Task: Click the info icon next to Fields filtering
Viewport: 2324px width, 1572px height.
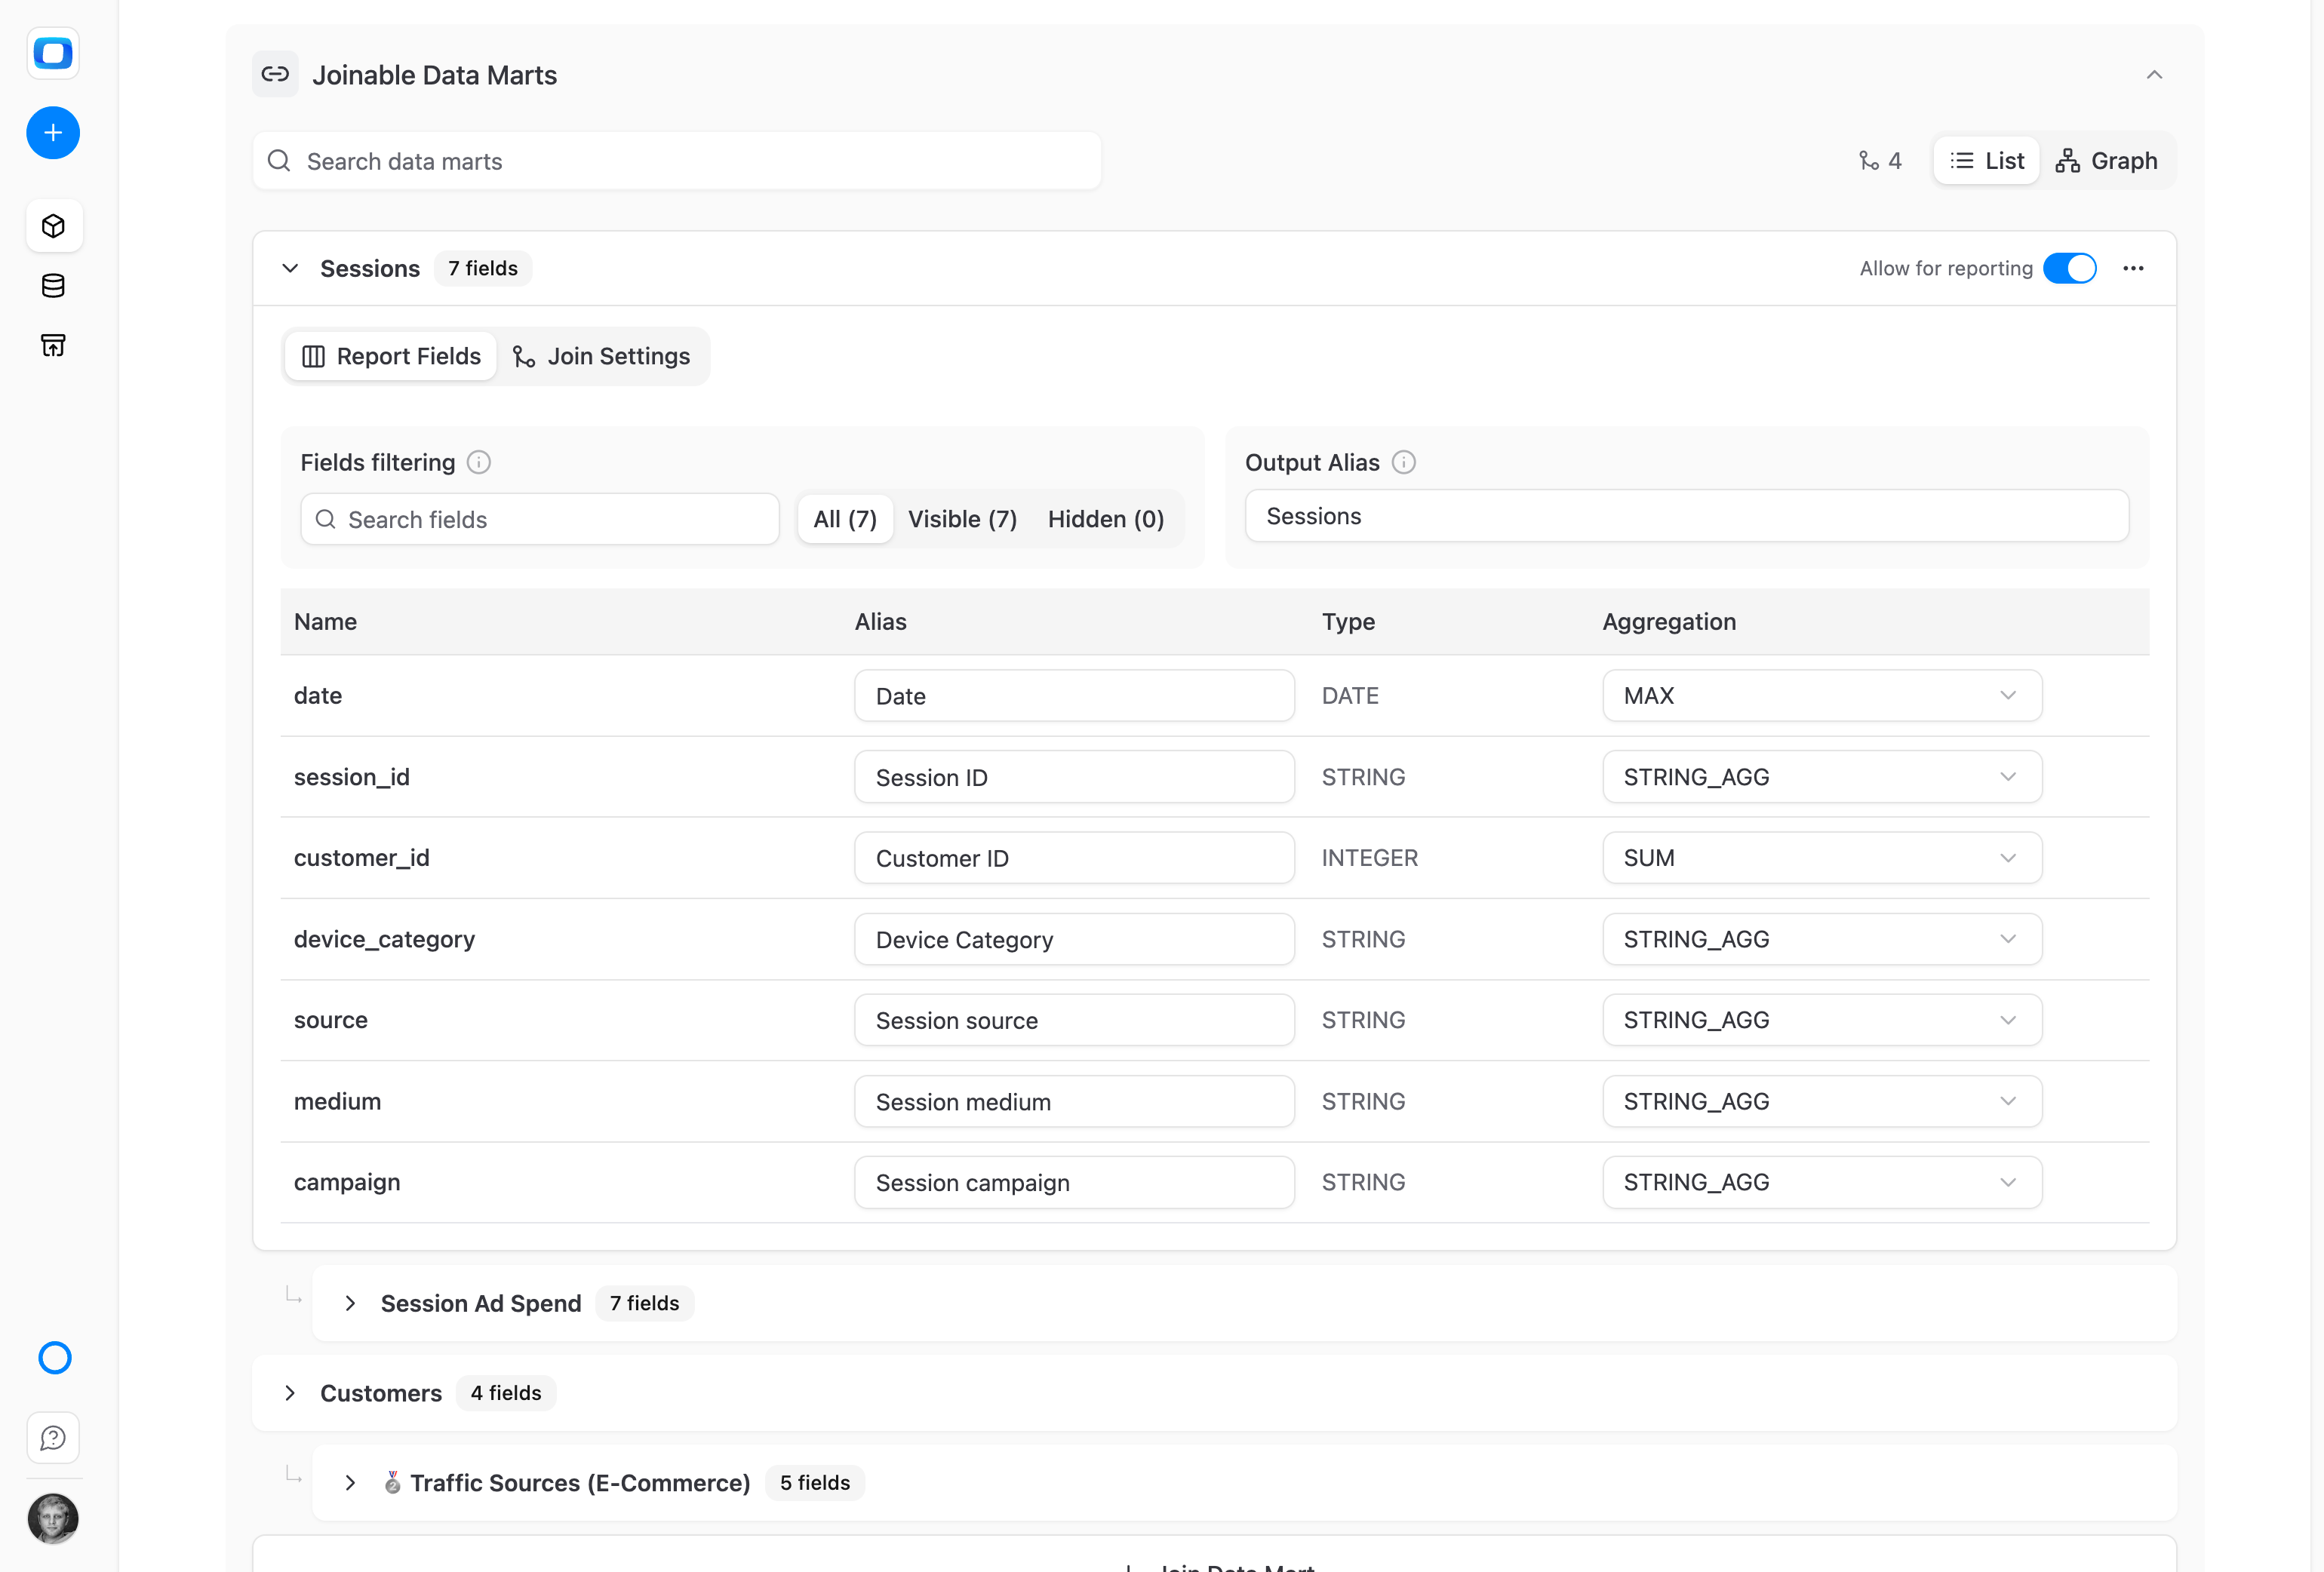Action: click(479, 463)
